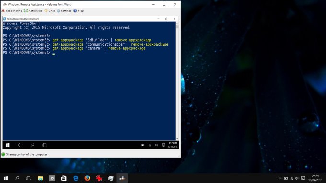
Task: Click the red splat app taskbar icon
Action: (x=99, y=178)
